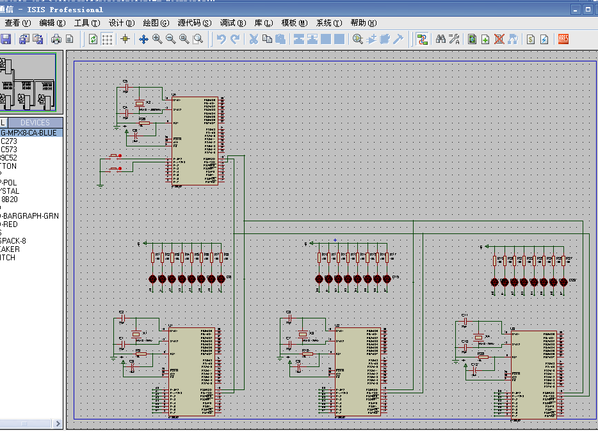Open Pick Device from library magnifier icon
Screen dimensions: 598x431
pos(358,39)
